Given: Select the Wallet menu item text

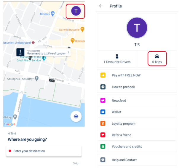Looking at the screenshot, I should pyautogui.click(x=116, y=112).
